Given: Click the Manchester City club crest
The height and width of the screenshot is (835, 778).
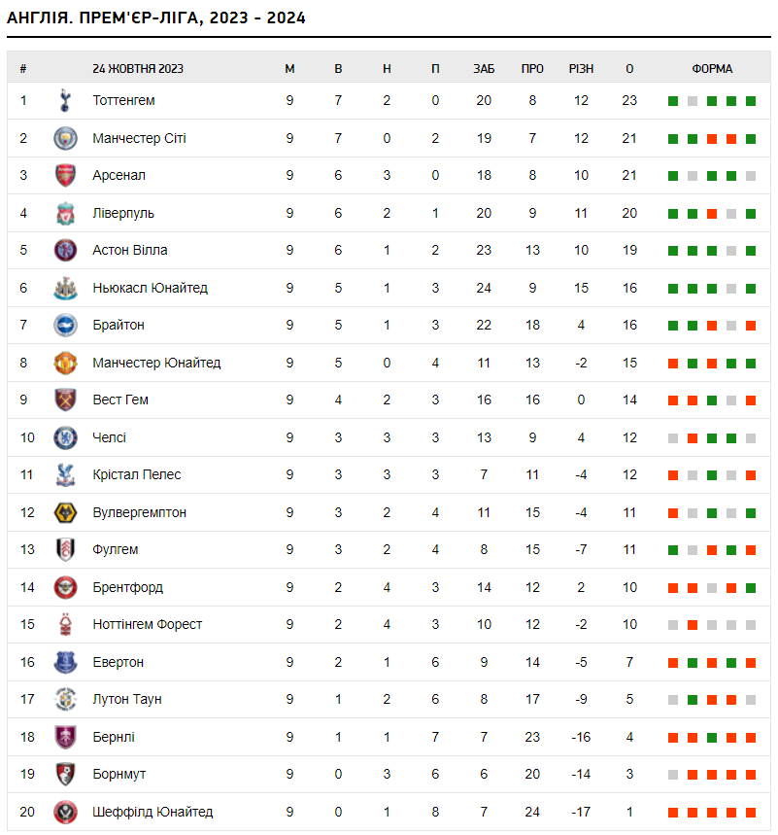Looking at the screenshot, I should coord(65,138).
